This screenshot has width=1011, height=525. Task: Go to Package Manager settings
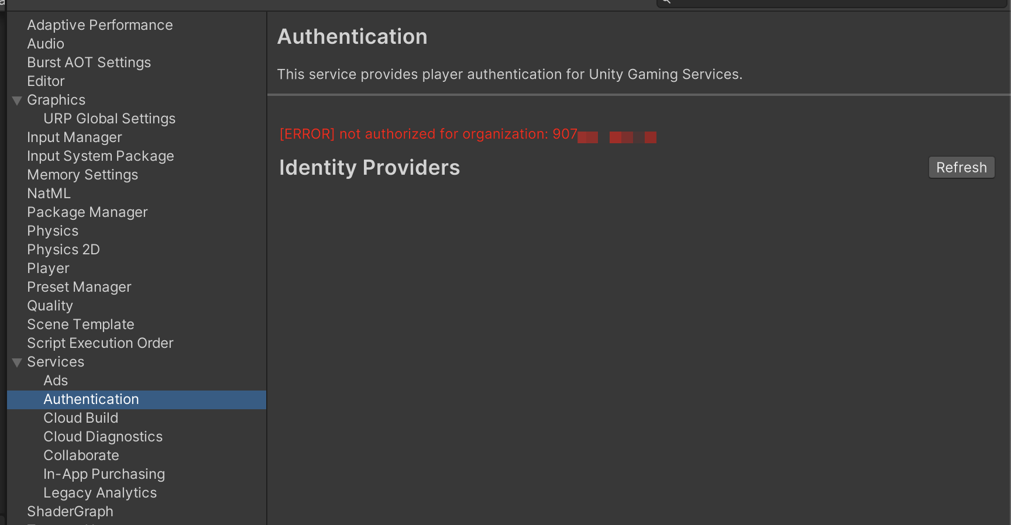(87, 212)
